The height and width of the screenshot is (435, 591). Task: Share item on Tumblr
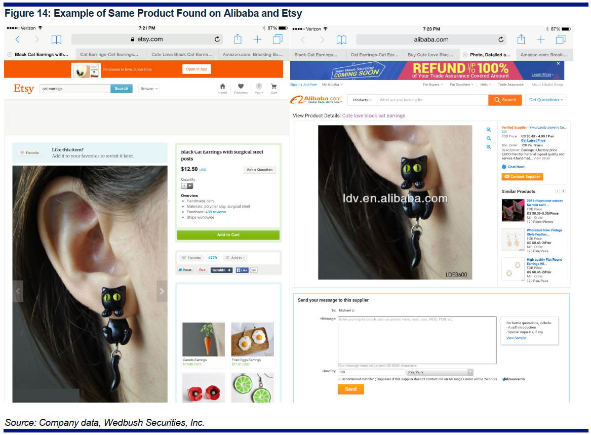(221, 270)
